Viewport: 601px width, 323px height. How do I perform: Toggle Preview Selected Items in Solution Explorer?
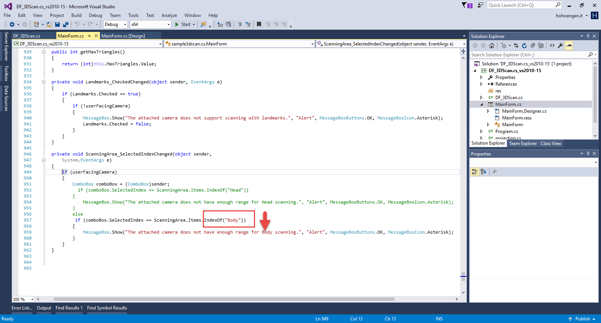569,45
